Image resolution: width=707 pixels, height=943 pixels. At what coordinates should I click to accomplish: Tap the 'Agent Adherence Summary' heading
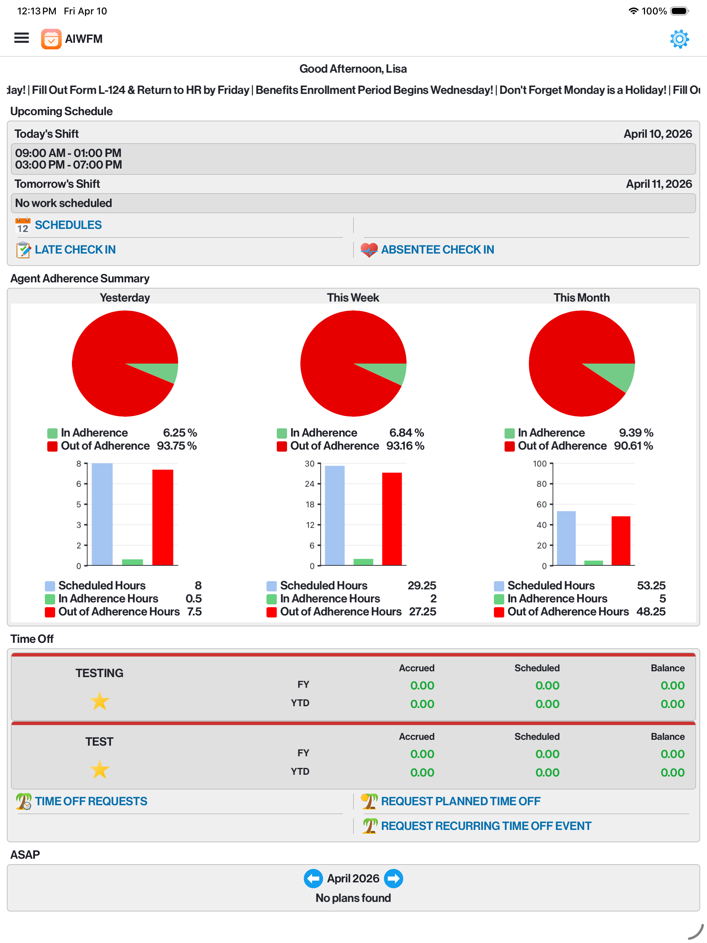coord(80,278)
